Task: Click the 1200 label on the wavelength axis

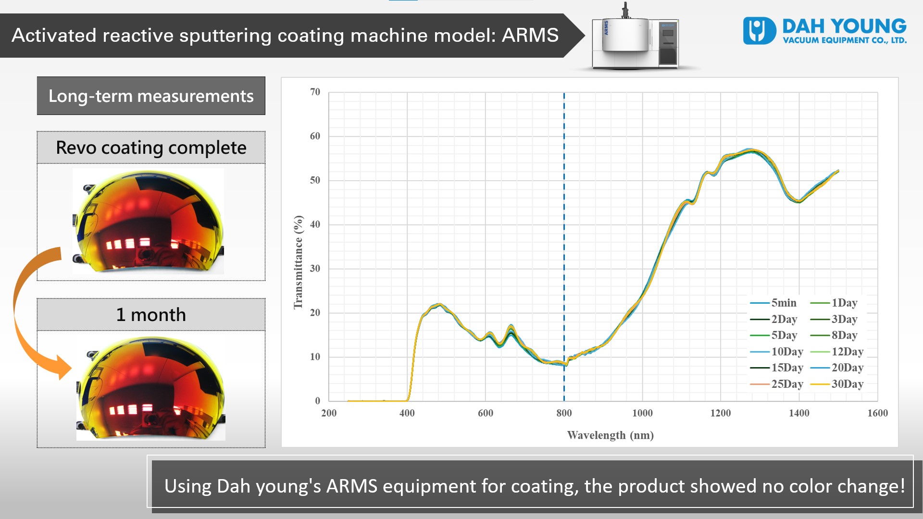Action: [x=721, y=413]
